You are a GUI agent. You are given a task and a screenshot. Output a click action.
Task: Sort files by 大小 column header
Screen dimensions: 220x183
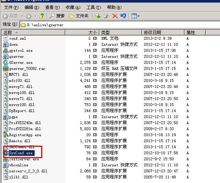pyautogui.click(x=92, y=32)
